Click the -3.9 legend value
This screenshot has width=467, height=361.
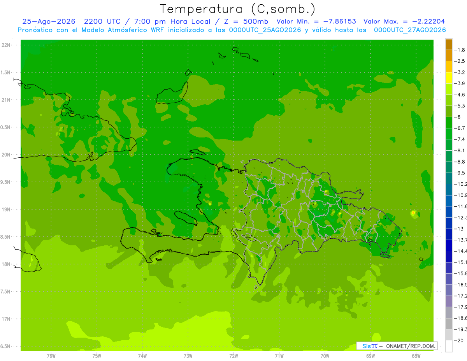click(x=460, y=83)
